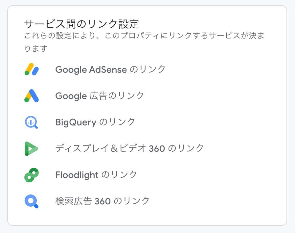Click the Google AdSense logo icon

32,69
